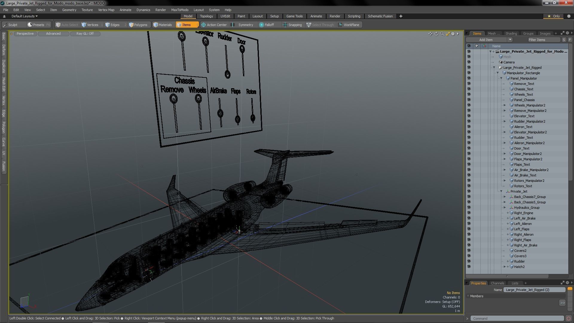The width and height of the screenshot is (574, 323).
Task: Click the Perspective view button
Action: pyautogui.click(x=25, y=34)
